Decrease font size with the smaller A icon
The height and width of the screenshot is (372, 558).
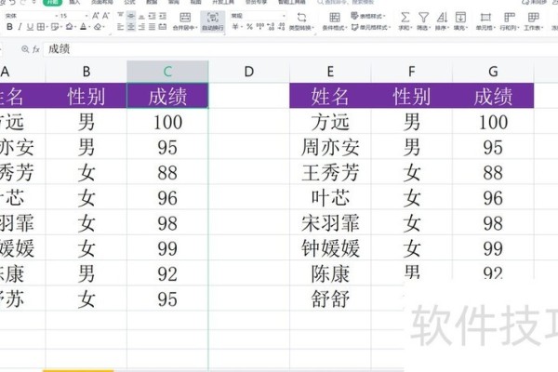point(106,16)
